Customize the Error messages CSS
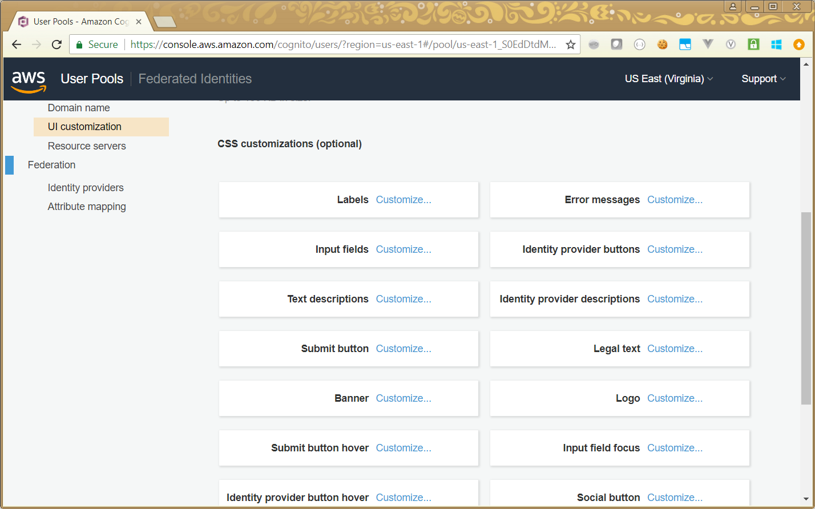This screenshot has width=815, height=509. coord(675,200)
